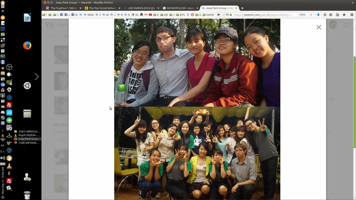Screen dimensions: 356x200
Task: Open the EB bookmark folder
Action: click(164, 15)
